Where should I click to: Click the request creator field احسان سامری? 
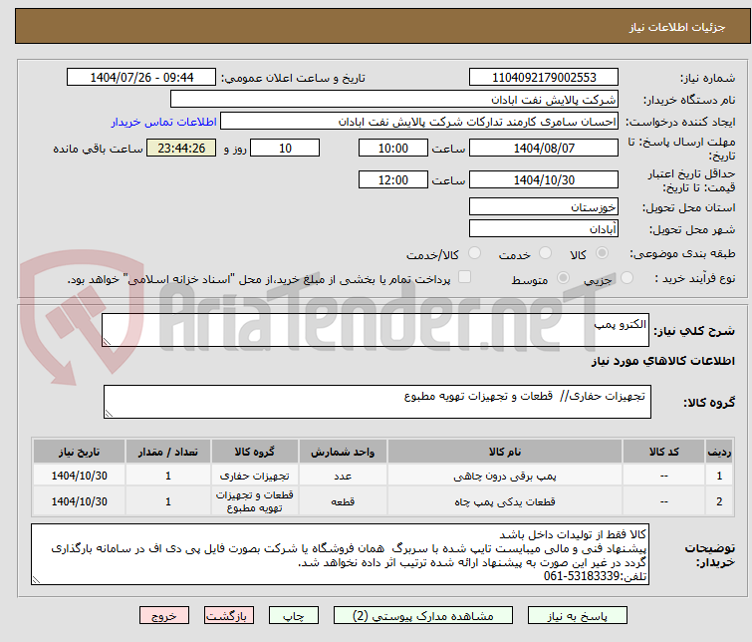419,122
